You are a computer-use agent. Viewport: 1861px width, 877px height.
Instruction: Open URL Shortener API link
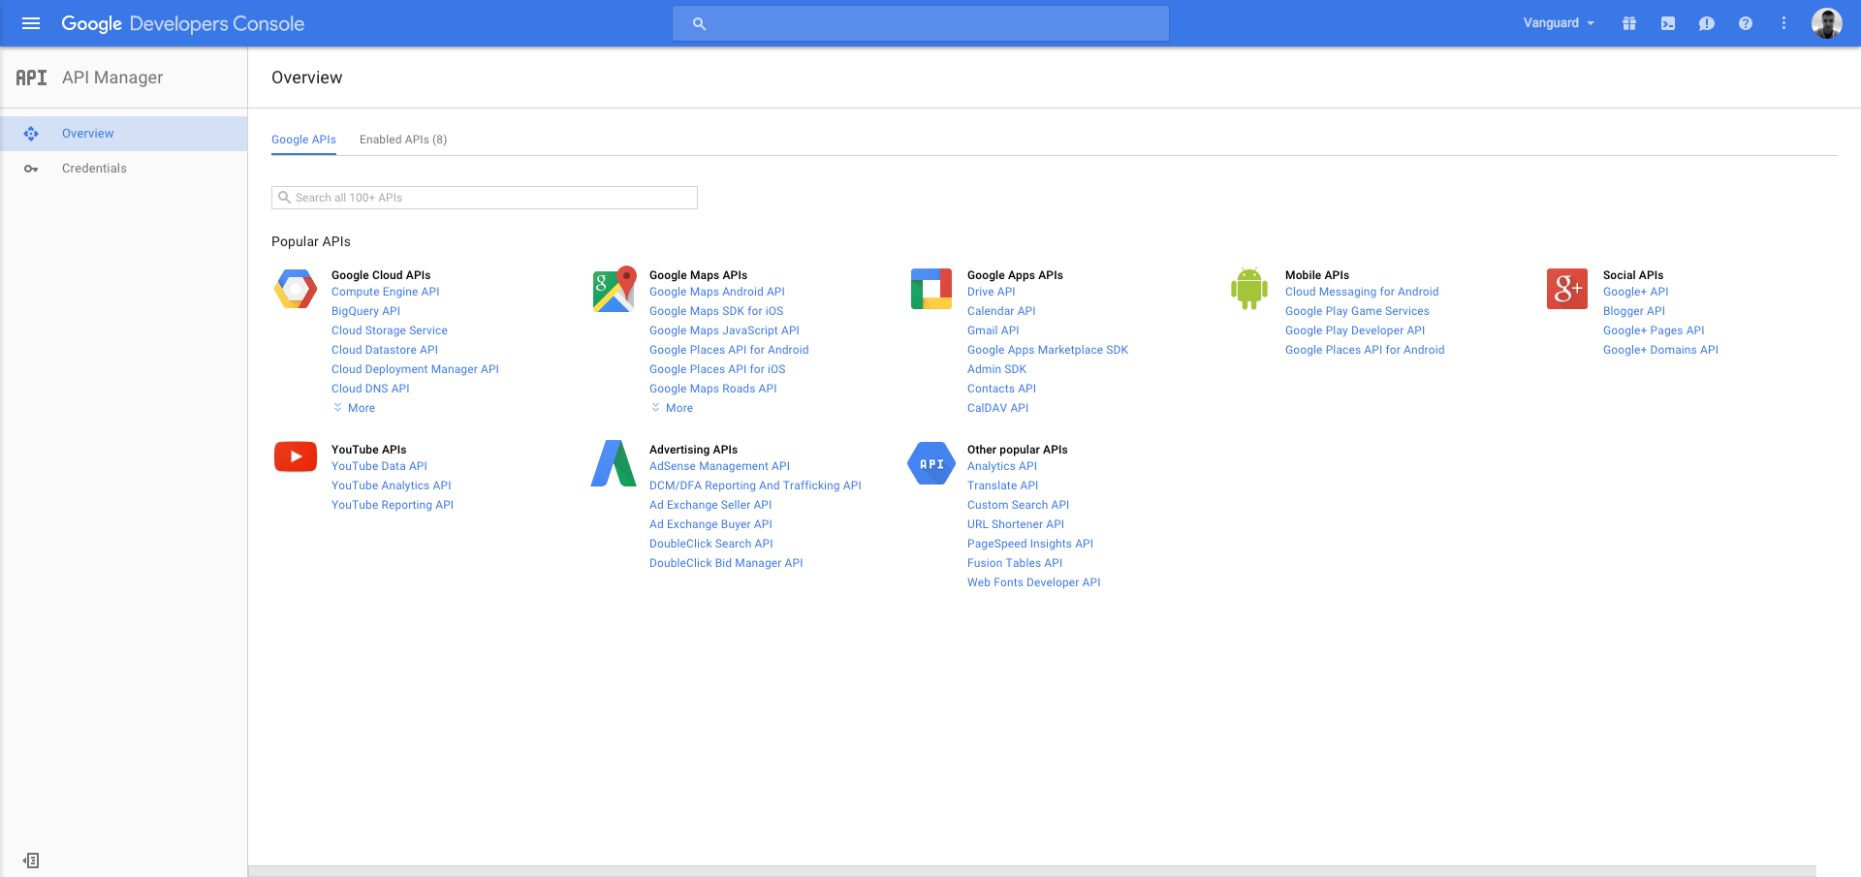pyautogui.click(x=1016, y=524)
